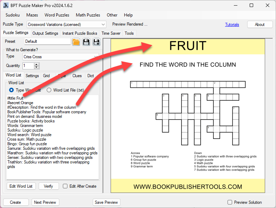The image size is (276, 208).
Task: Click in the Preset name field
Action: 47,41
